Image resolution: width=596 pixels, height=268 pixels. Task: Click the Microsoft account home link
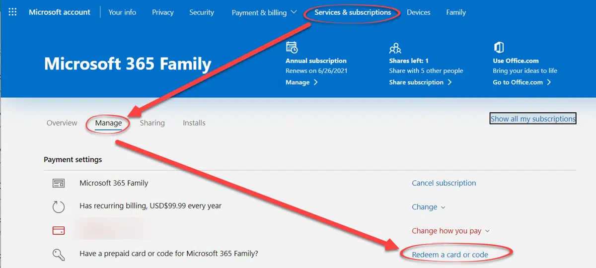60,12
